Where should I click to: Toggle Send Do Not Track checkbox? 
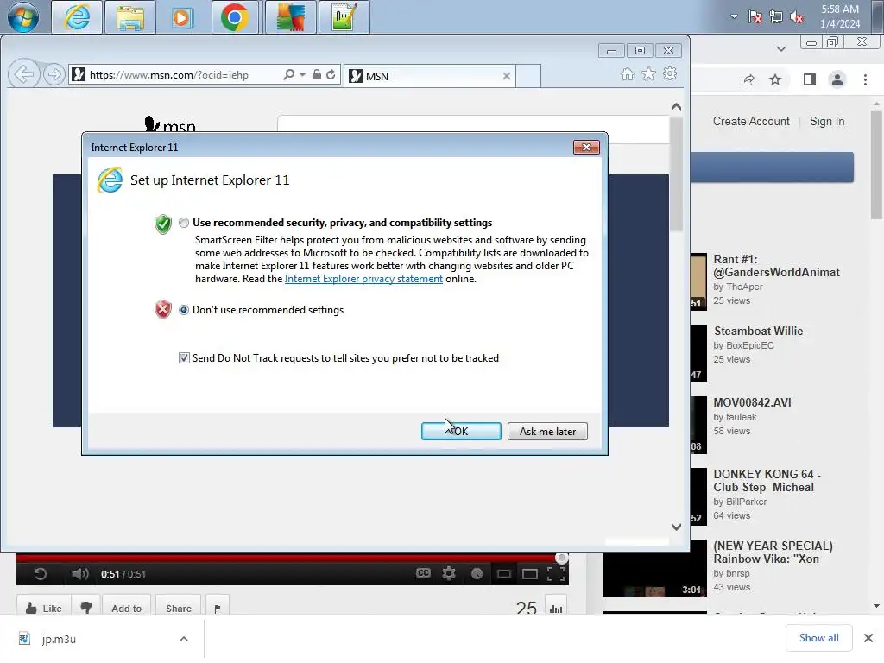click(x=185, y=358)
